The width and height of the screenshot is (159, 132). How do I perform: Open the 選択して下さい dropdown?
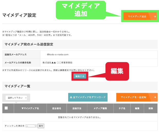click(x=17, y=98)
